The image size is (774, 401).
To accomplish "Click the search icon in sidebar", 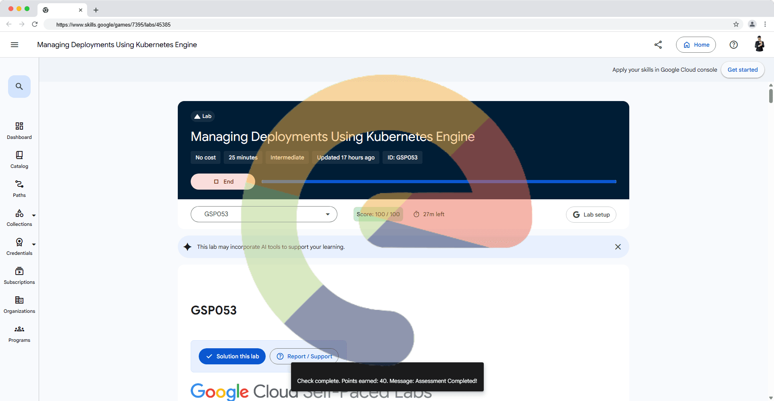I will point(19,87).
